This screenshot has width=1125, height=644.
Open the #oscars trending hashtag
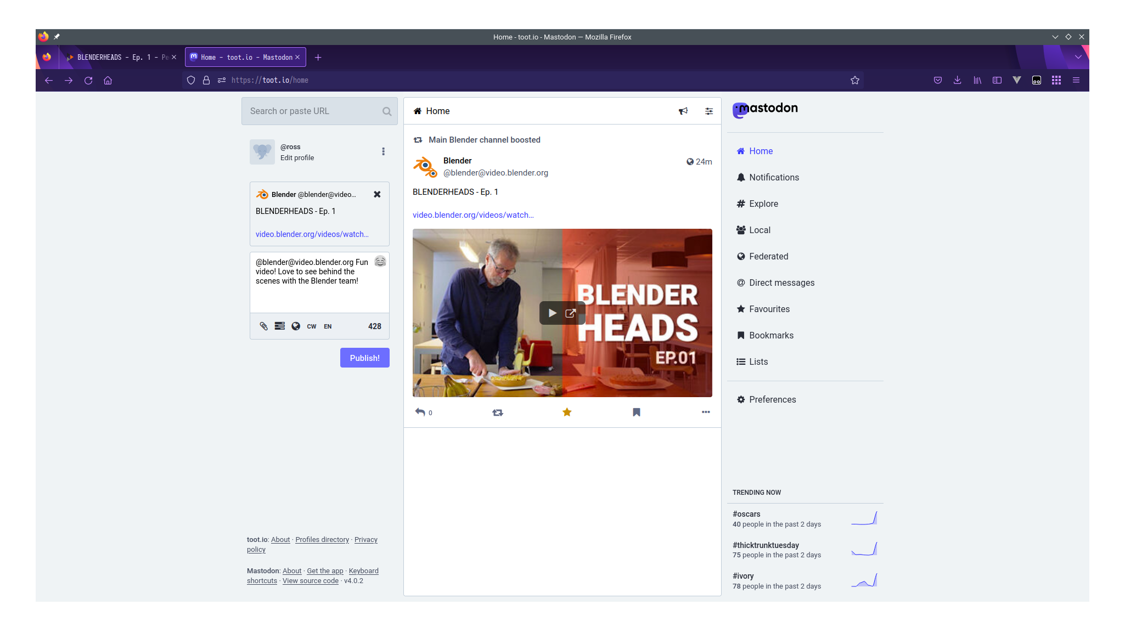[x=746, y=514]
